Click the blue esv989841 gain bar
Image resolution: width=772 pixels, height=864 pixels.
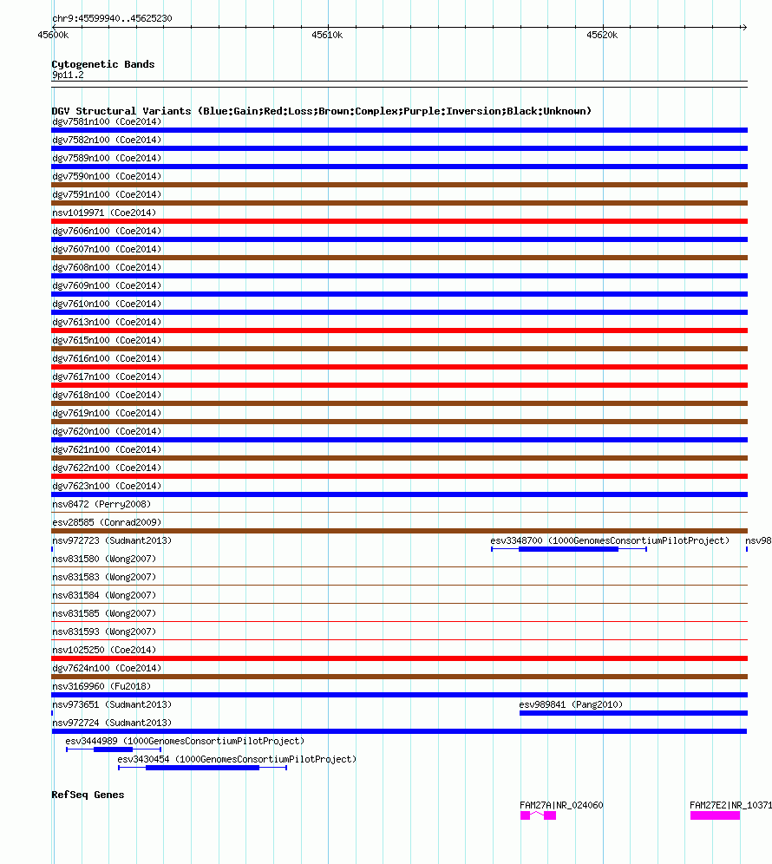(x=633, y=713)
